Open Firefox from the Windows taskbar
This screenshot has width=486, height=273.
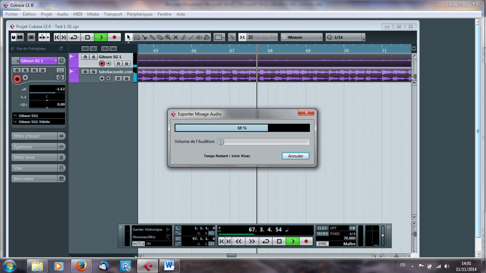pos(81,266)
